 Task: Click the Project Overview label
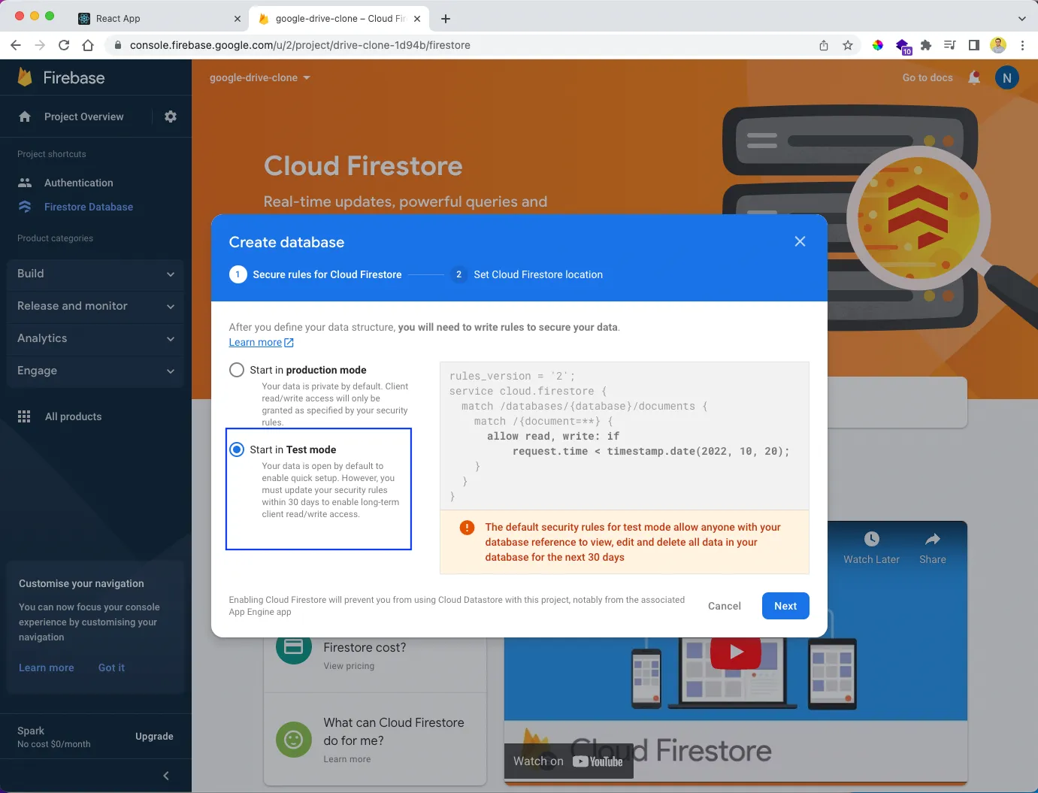[84, 117]
